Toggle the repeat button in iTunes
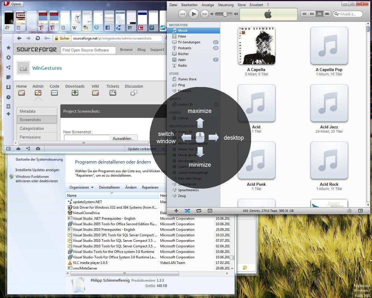The width and height of the screenshot is (372, 298). [199, 211]
